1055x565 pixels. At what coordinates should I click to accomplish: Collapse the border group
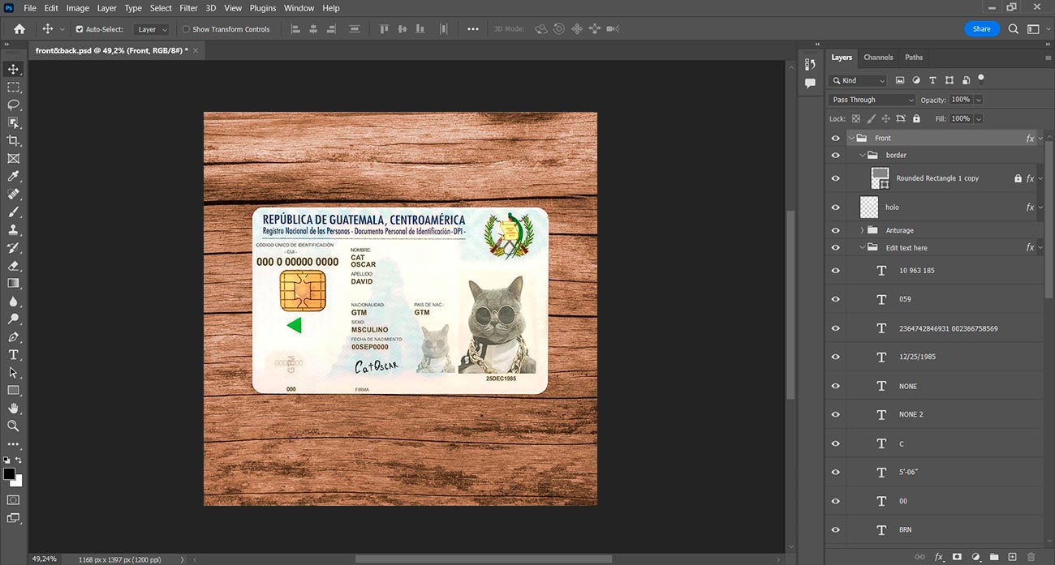862,155
